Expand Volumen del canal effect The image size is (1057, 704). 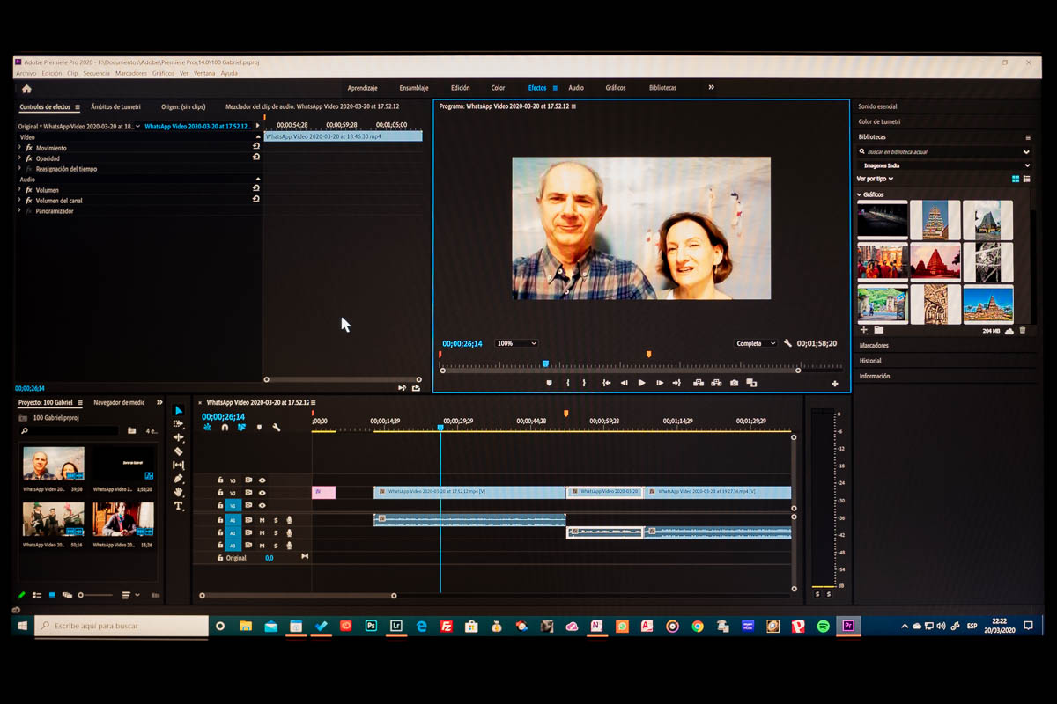pyautogui.click(x=19, y=201)
